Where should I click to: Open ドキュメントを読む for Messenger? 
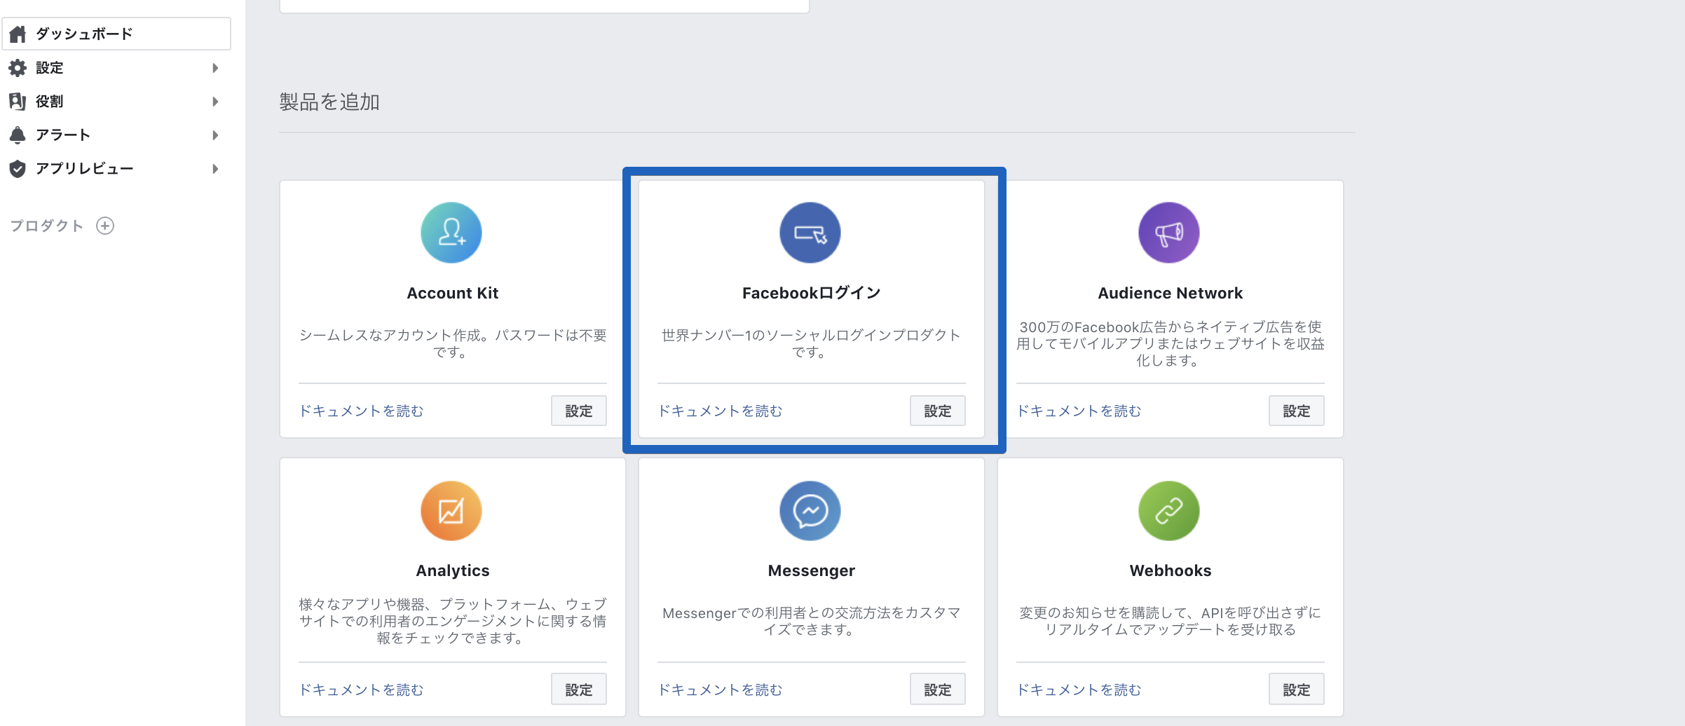[720, 690]
